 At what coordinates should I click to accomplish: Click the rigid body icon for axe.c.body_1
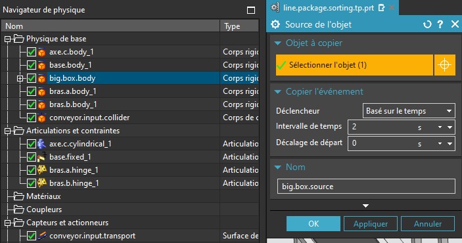click(42, 52)
